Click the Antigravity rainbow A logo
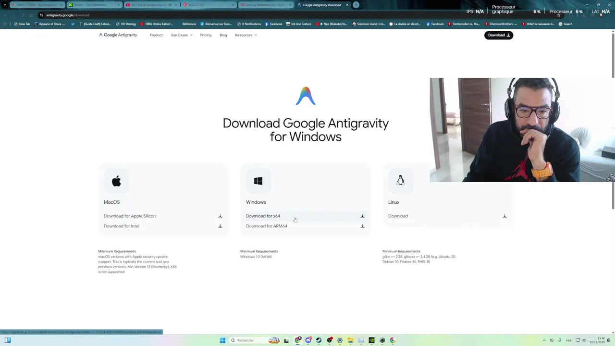 (x=306, y=96)
